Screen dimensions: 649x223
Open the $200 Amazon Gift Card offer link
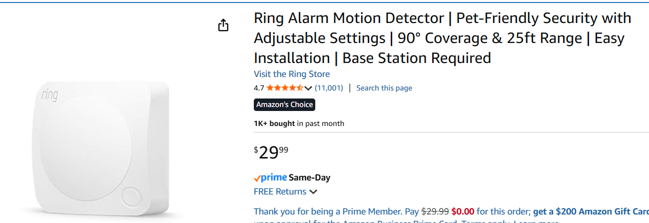tap(591, 211)
